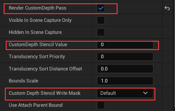The width and height of the screenshot is (175, 111).
Task: Click the Translucency Sort Priority field
Action: (x=125, y=57)
